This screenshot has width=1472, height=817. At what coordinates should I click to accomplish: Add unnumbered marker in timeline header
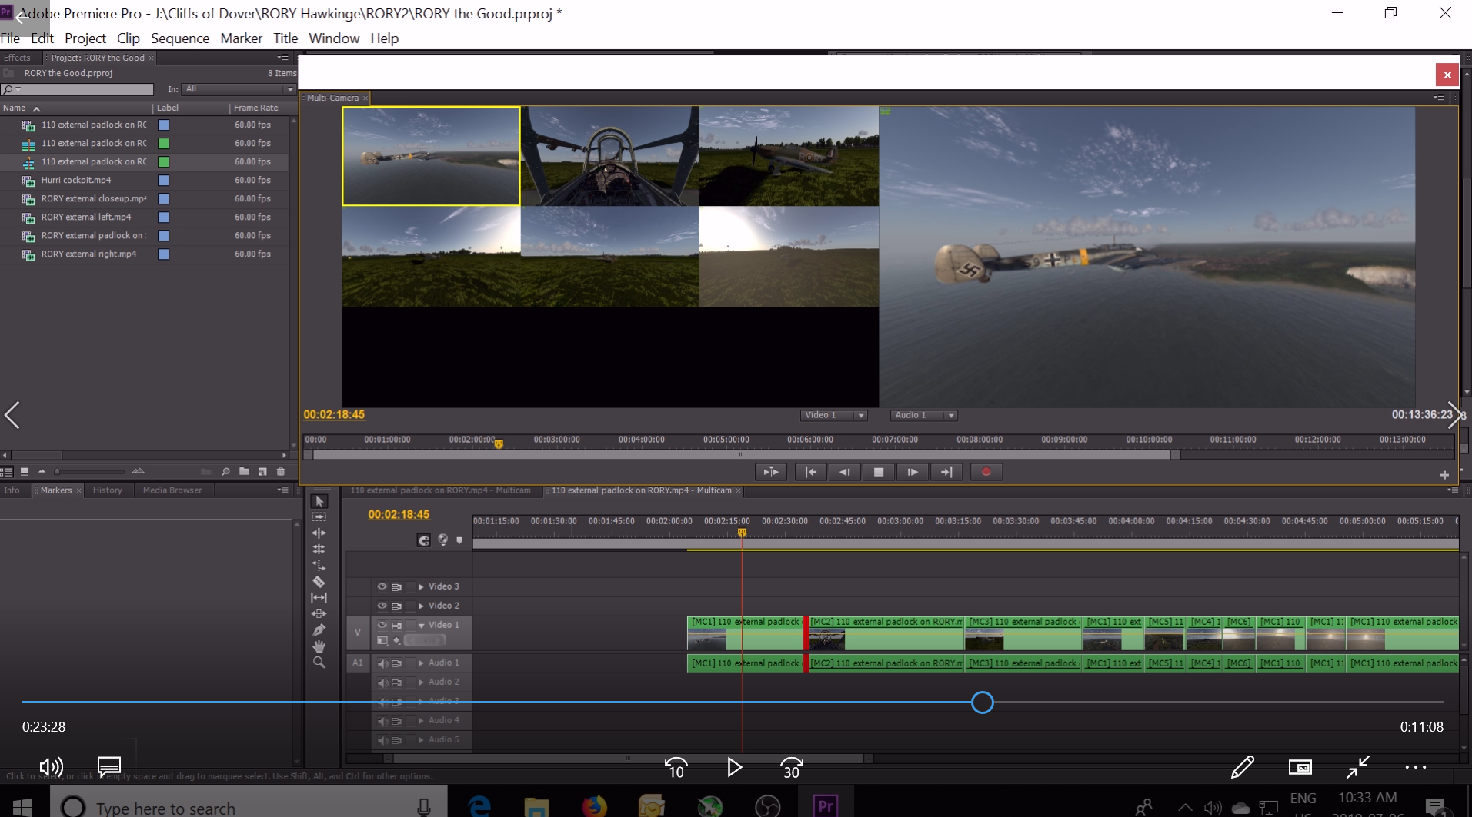[460, 540]
